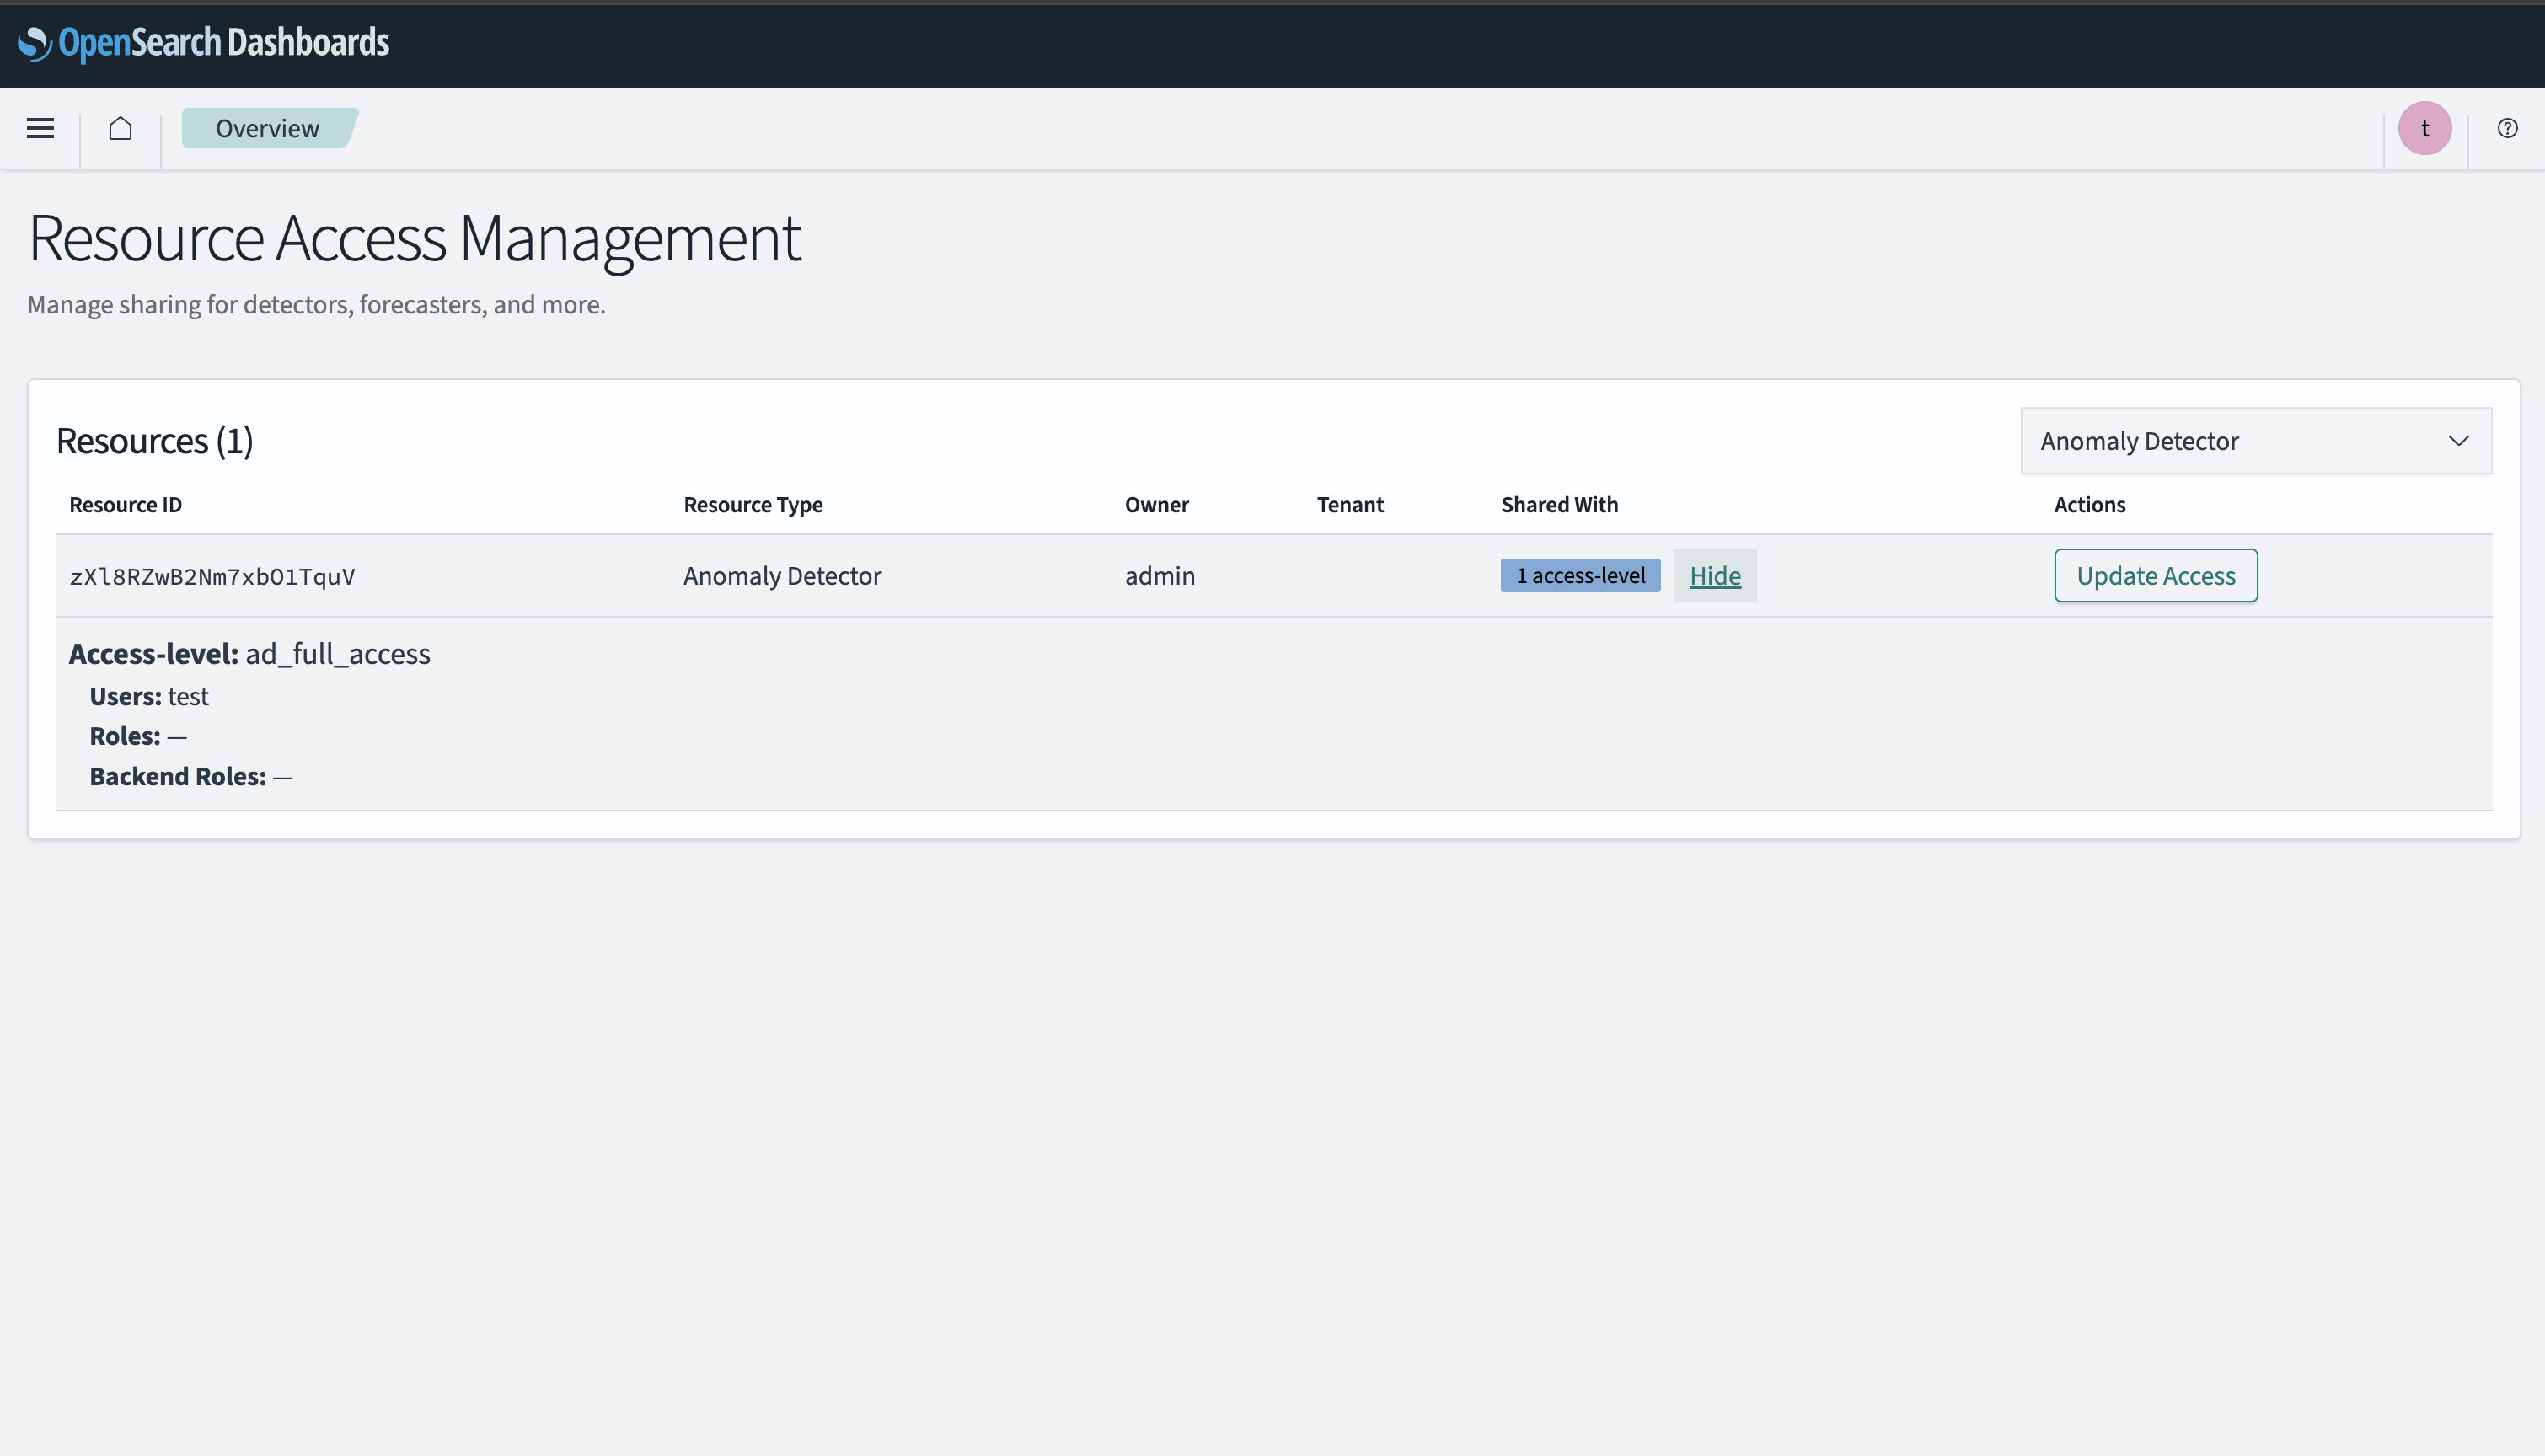Go to the Home icon
2545x1456 pixels.
[x=120, y=128]
